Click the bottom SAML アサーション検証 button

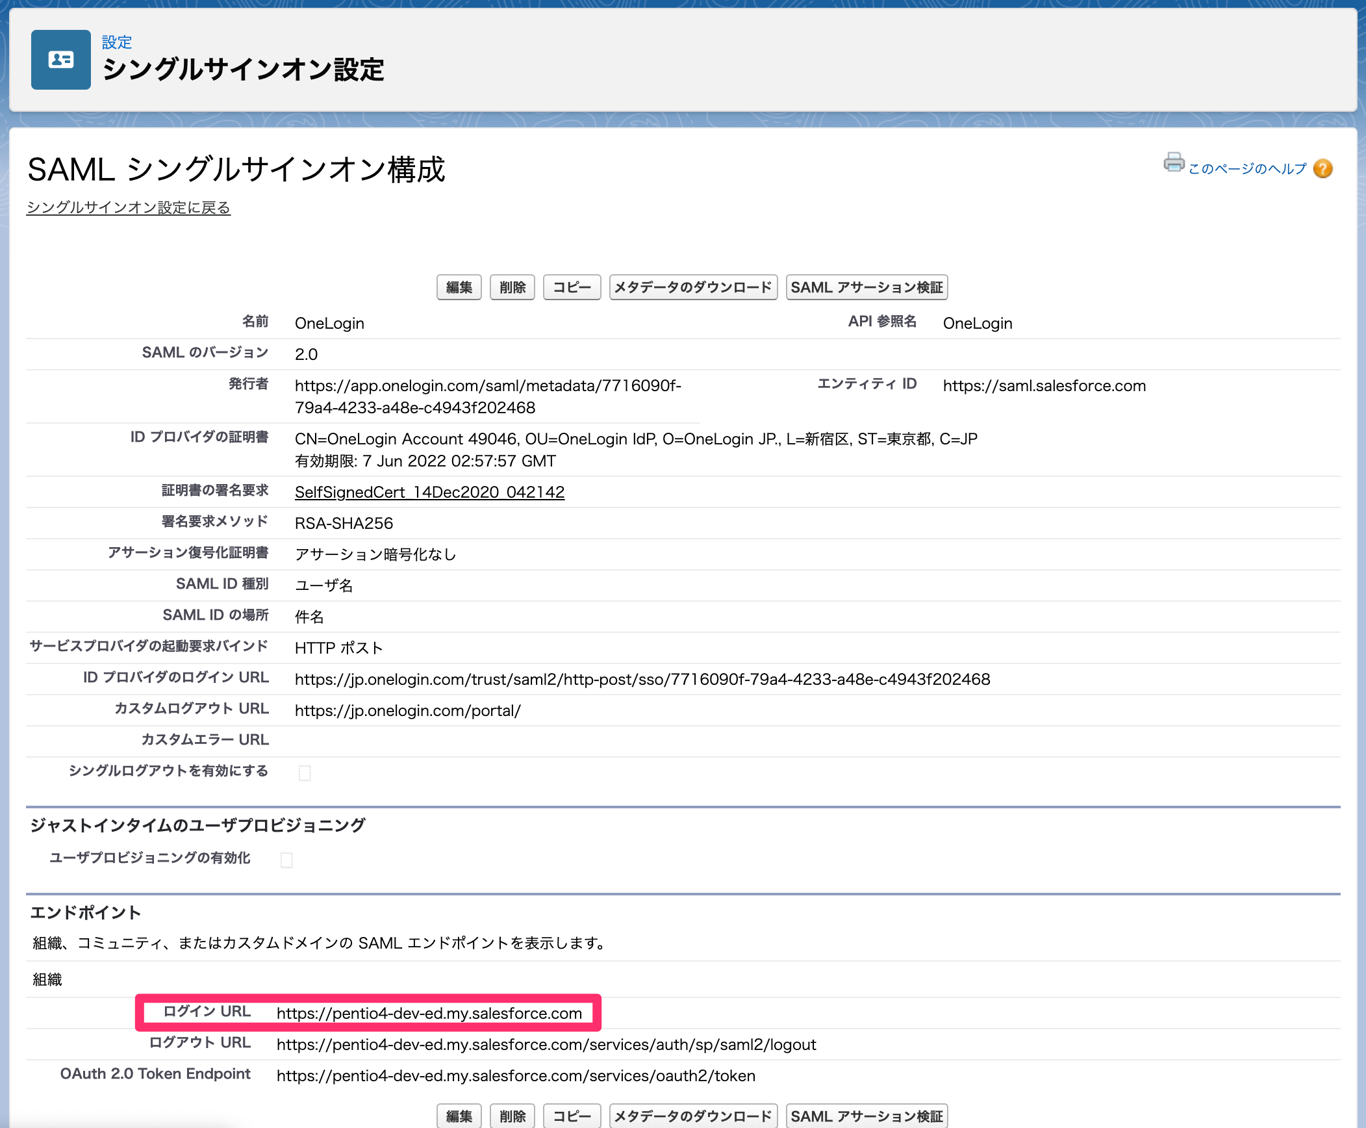point(866,1116)
